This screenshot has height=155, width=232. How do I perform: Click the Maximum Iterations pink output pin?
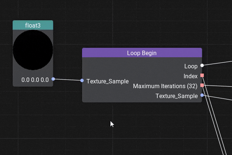pos(202,85)
